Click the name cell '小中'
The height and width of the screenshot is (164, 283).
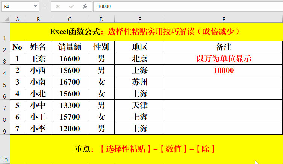[38, 105]
